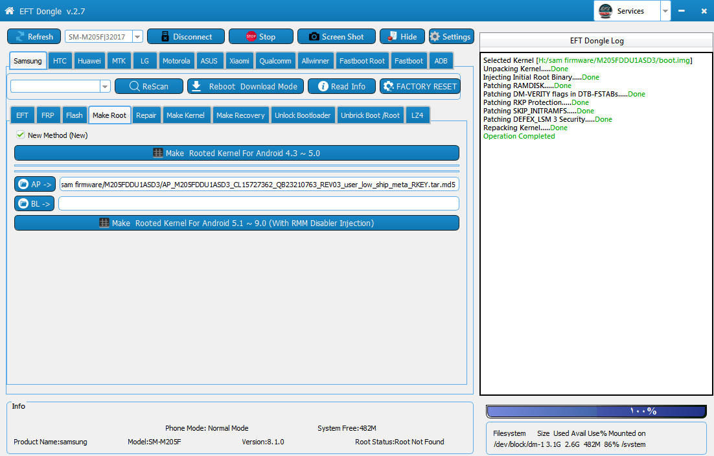
Task: Toggle the New Method (New) checkbox
Action: [x=20, y=135]
